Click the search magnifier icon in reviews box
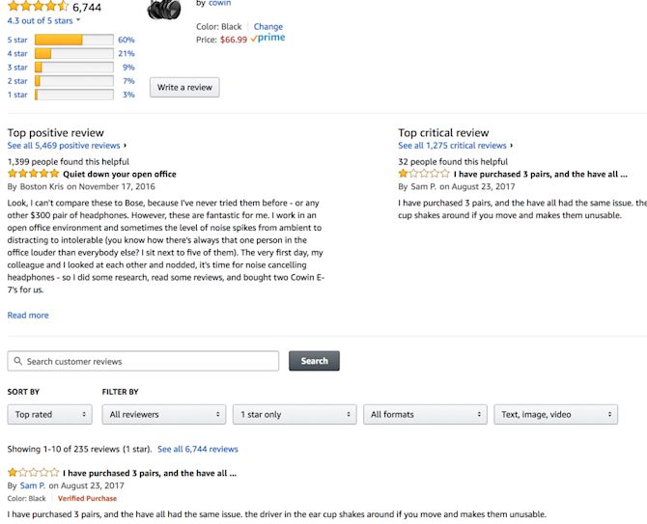647x524 pixels. point(17,361)
